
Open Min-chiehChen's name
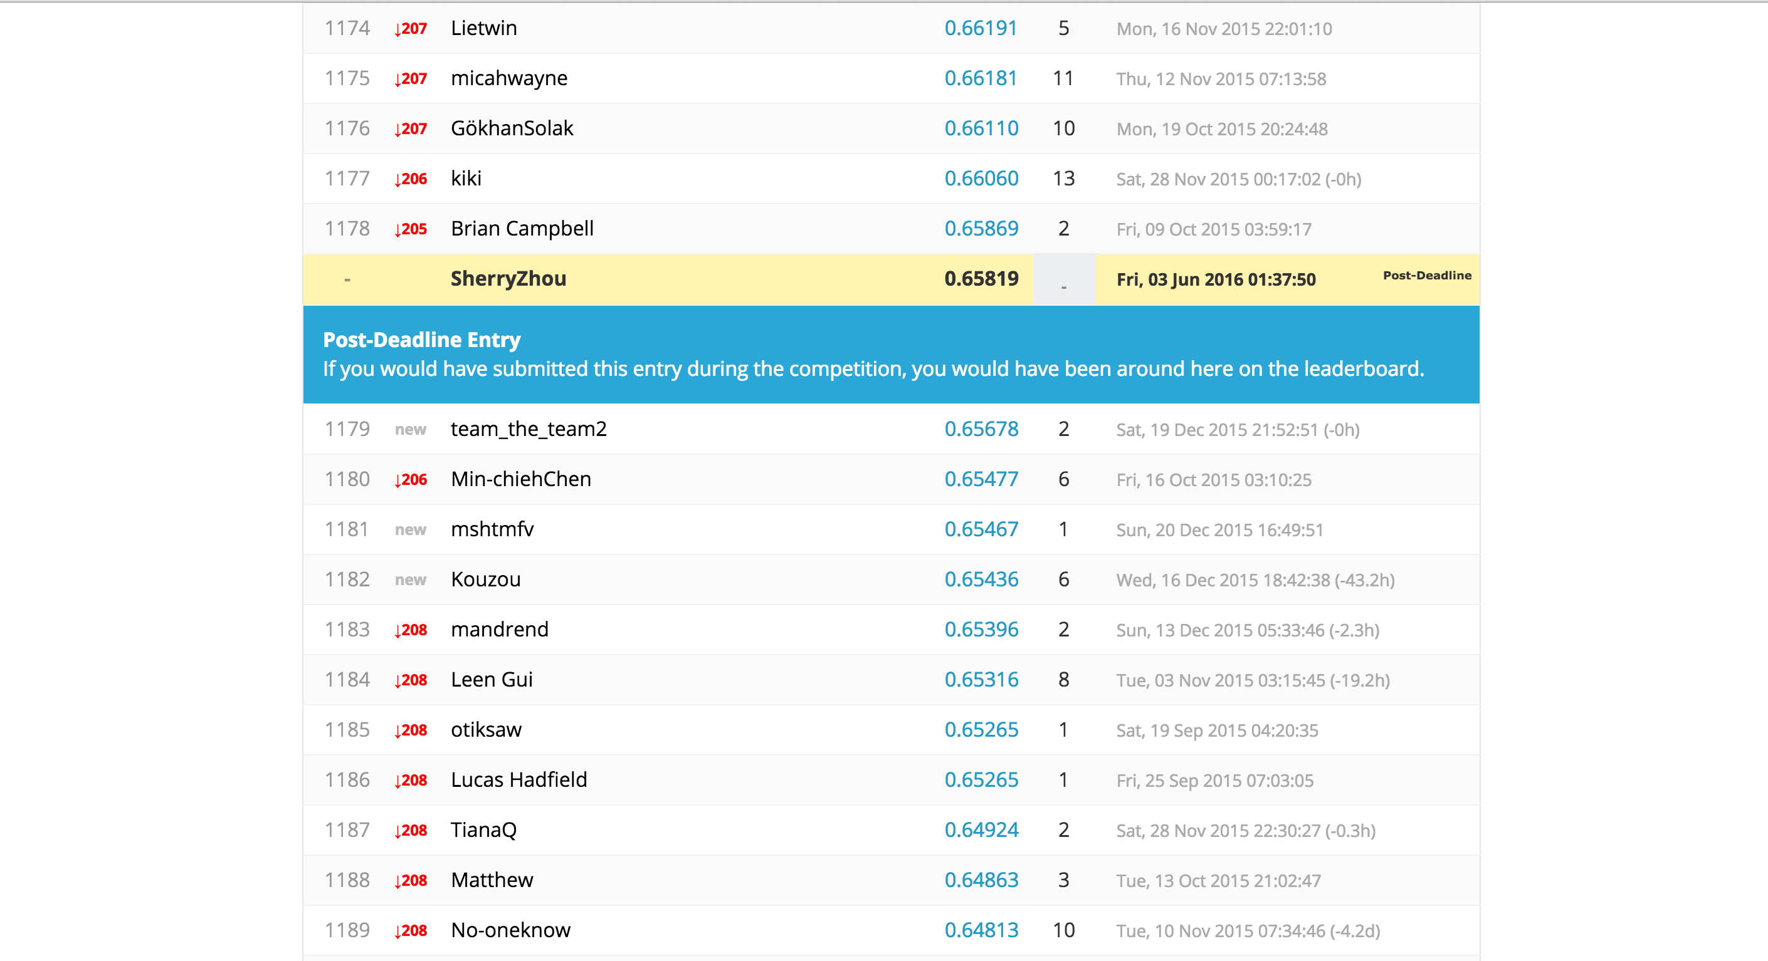(x=520, y=479)
